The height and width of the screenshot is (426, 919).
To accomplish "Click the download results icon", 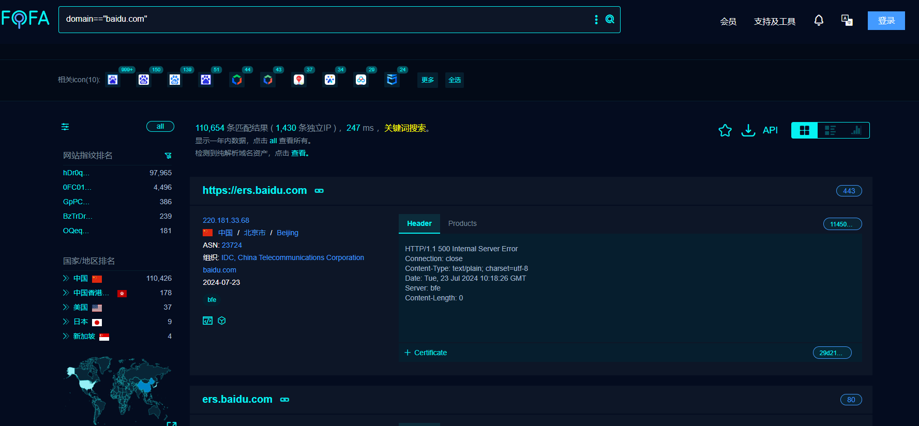I will pyautogui.click(x=748, y=130).
